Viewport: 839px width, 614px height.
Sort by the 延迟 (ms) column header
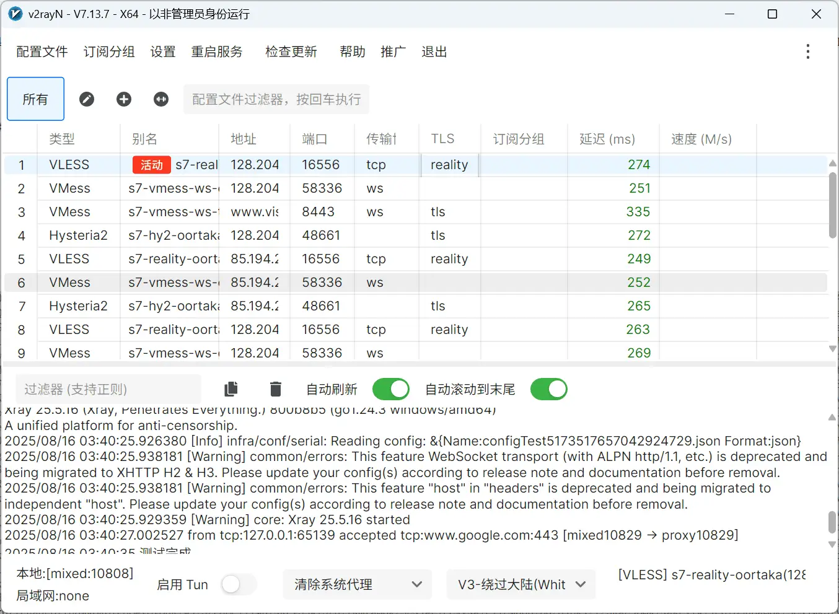click(613, 139)
